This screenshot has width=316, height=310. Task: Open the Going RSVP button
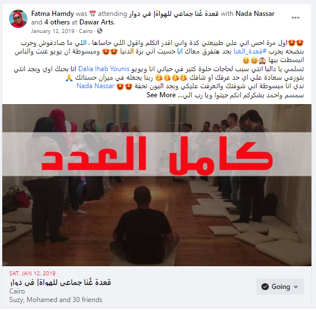pos(280,287)
